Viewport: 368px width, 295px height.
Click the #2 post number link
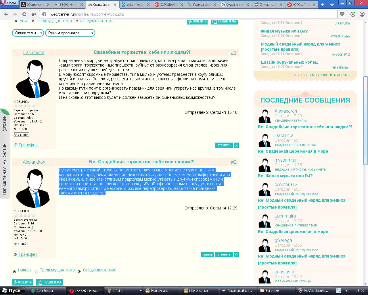coord(233,162)
